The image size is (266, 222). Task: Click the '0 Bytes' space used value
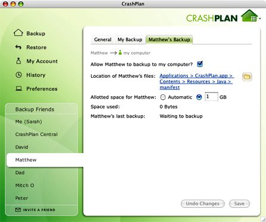[x=168, y=107]
